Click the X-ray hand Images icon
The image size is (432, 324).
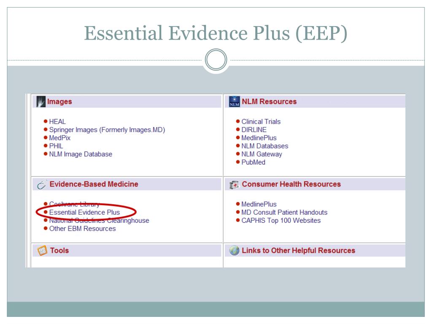(x=41, y=102)
